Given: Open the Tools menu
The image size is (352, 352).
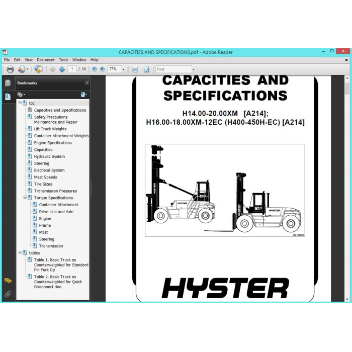Looking at the screenshot, I should coord(63,60).
